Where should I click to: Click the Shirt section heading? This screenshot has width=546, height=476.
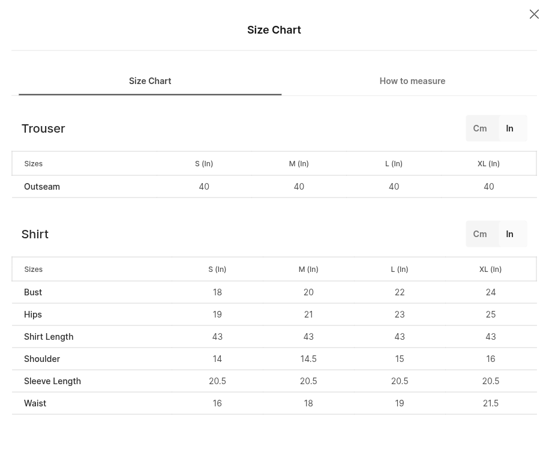[35, 234]
